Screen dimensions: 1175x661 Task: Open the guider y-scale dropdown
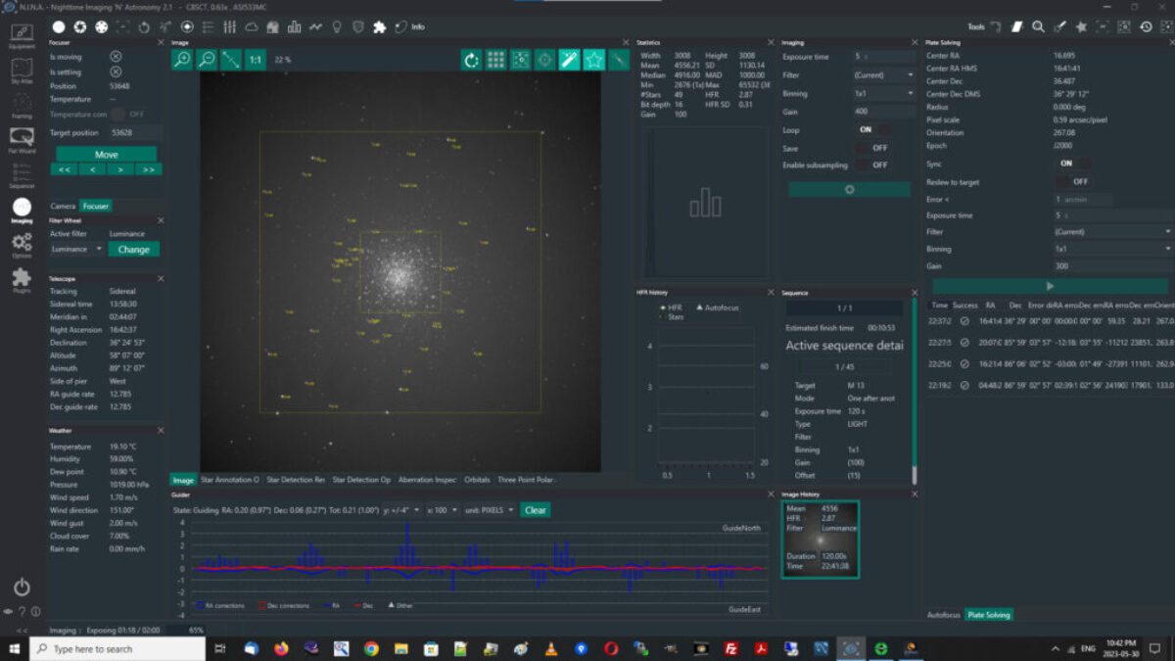tap(402, 510)
